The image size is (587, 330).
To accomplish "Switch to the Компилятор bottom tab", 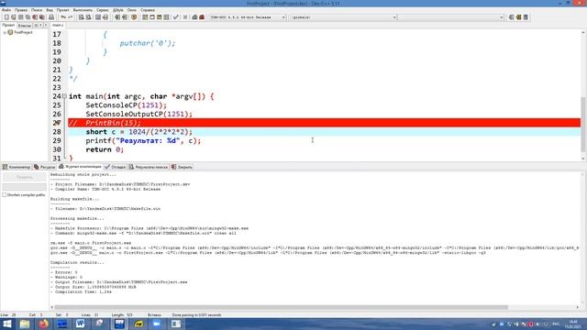I will 17,167.
